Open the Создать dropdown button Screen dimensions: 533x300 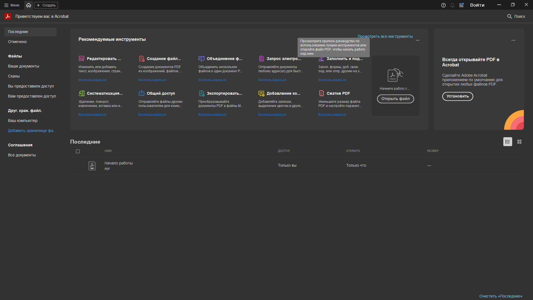[46, 5]
